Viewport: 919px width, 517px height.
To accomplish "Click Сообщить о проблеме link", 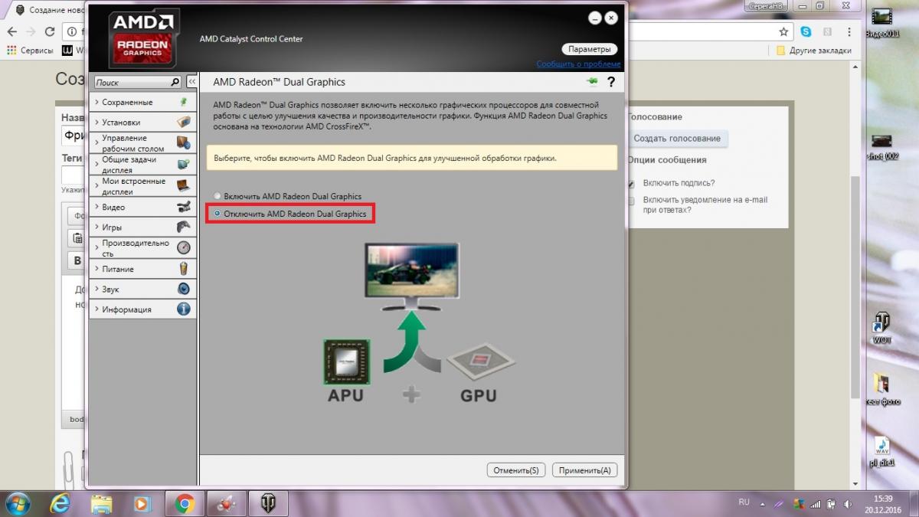I will pos(578,64).
